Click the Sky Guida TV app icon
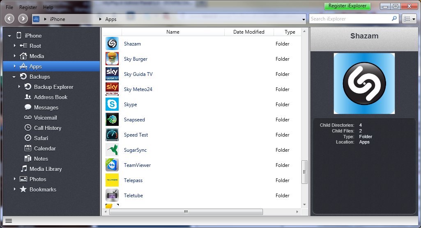This screenshot has width=421, height=228. point(112,74)
